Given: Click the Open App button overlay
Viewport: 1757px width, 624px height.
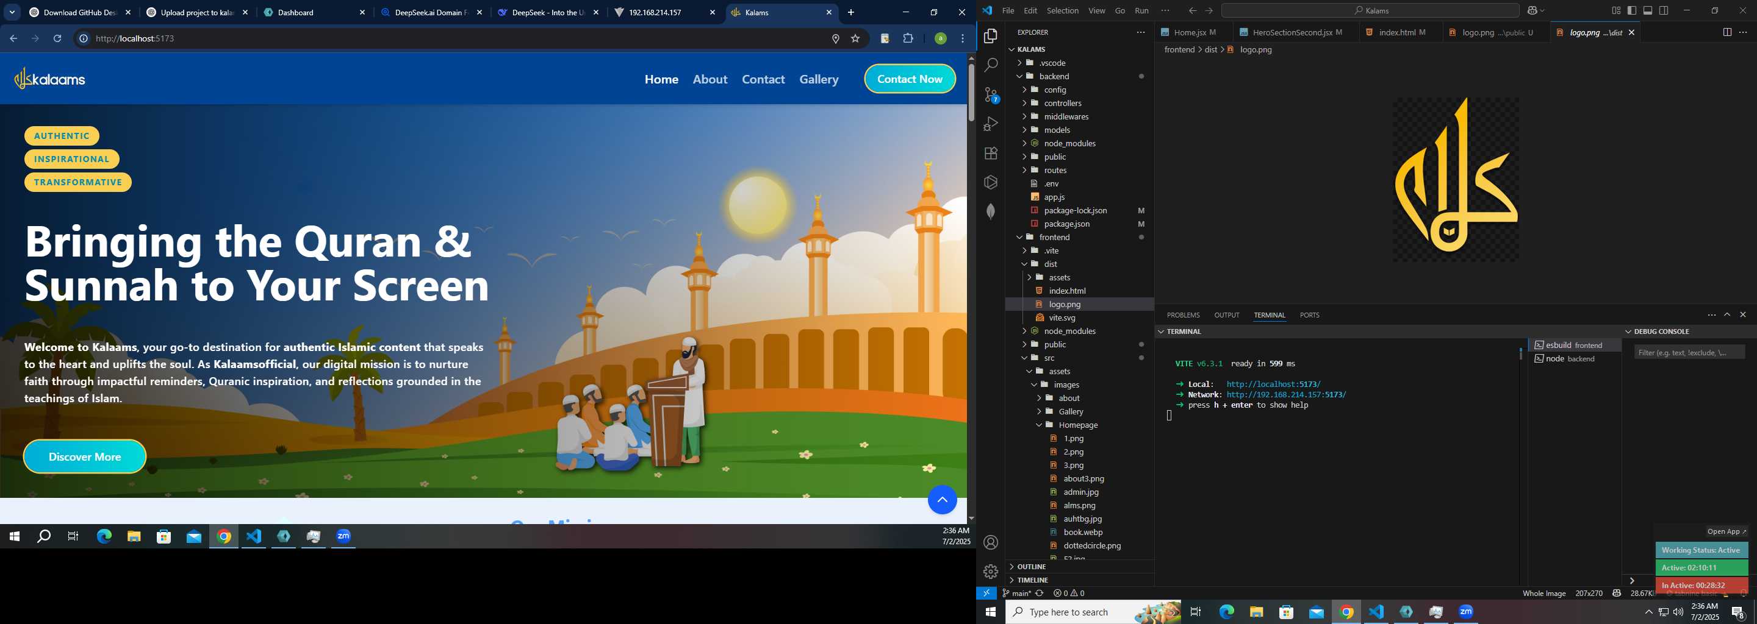Looking at the screenshot, I should click(x=1726, y=531).
